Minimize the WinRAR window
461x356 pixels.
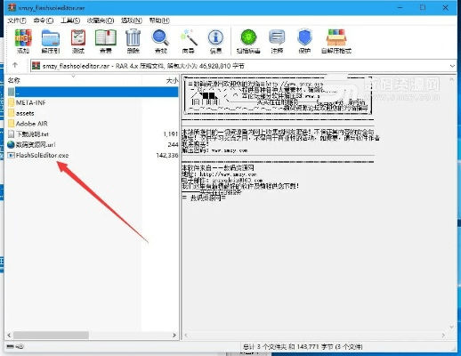(x=400, y=8)
